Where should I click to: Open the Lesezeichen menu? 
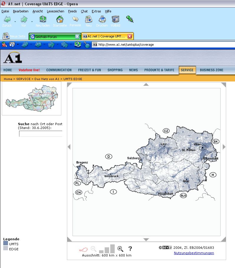[x=55, y=11]
